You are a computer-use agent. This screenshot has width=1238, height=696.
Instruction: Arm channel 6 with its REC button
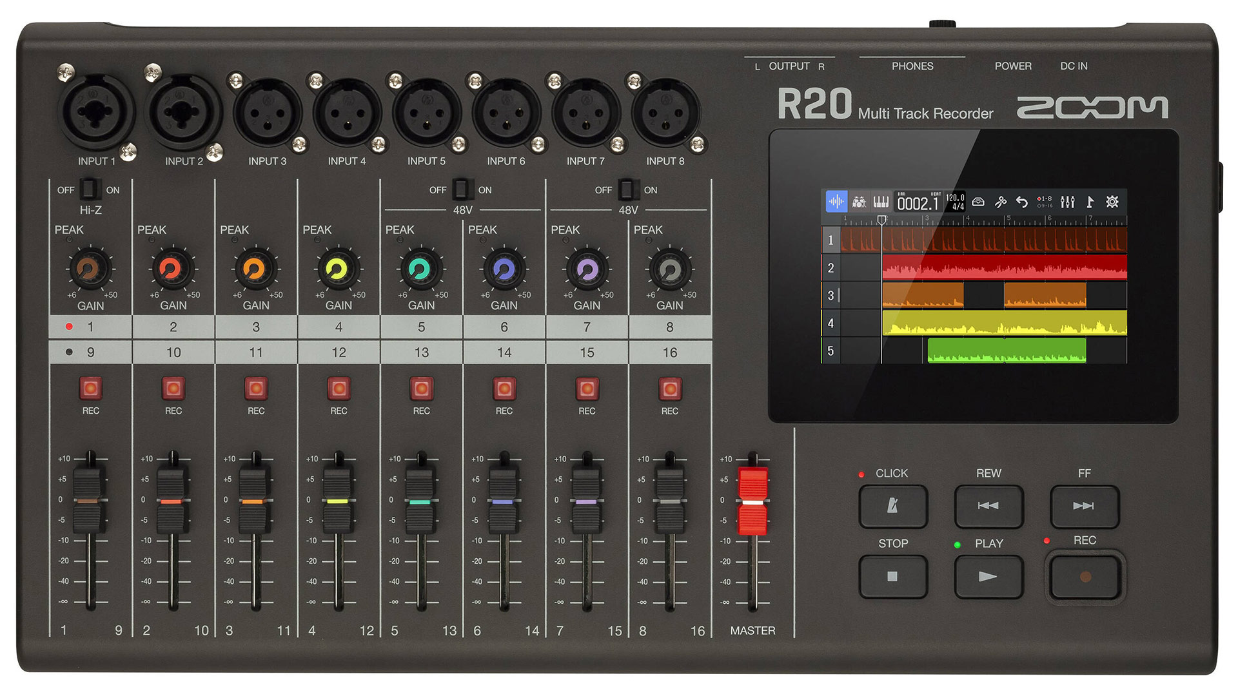tap(504, 389)
